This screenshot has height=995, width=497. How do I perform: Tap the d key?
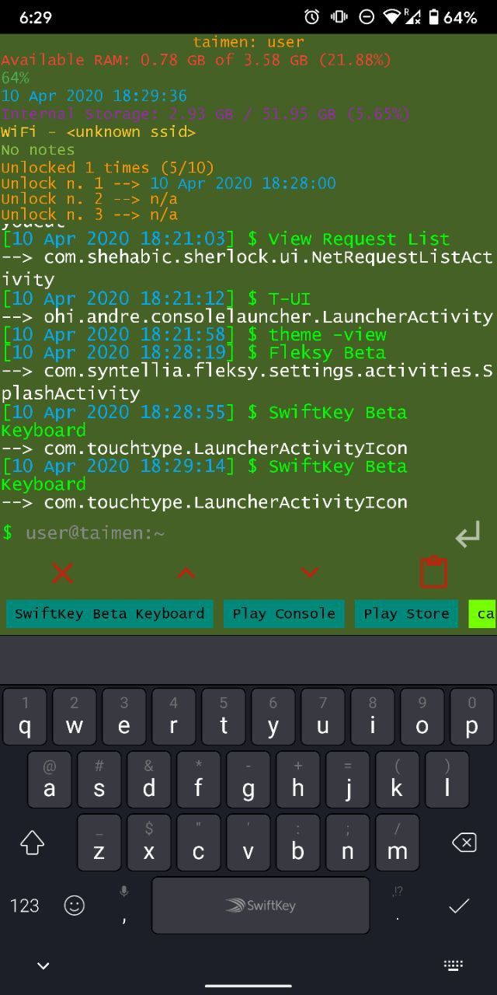click(x=149, y=779)
